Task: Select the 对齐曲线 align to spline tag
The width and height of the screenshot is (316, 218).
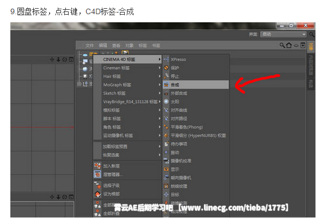Action: (196, 110)
